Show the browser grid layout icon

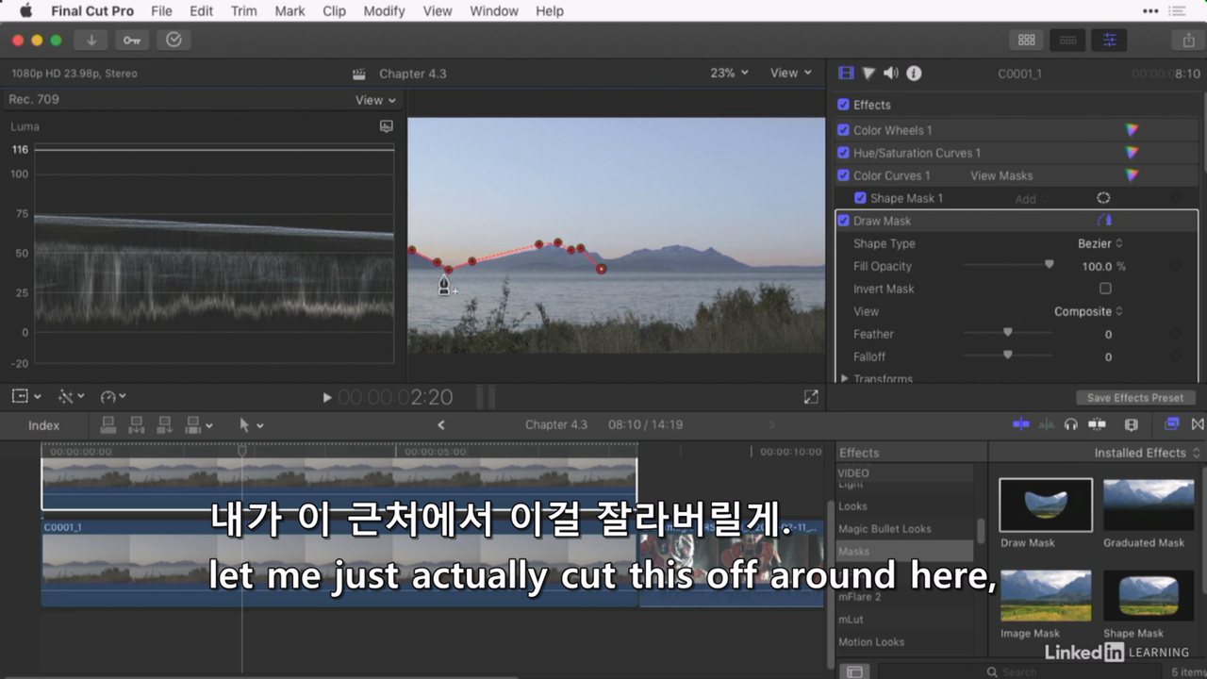1027,40
